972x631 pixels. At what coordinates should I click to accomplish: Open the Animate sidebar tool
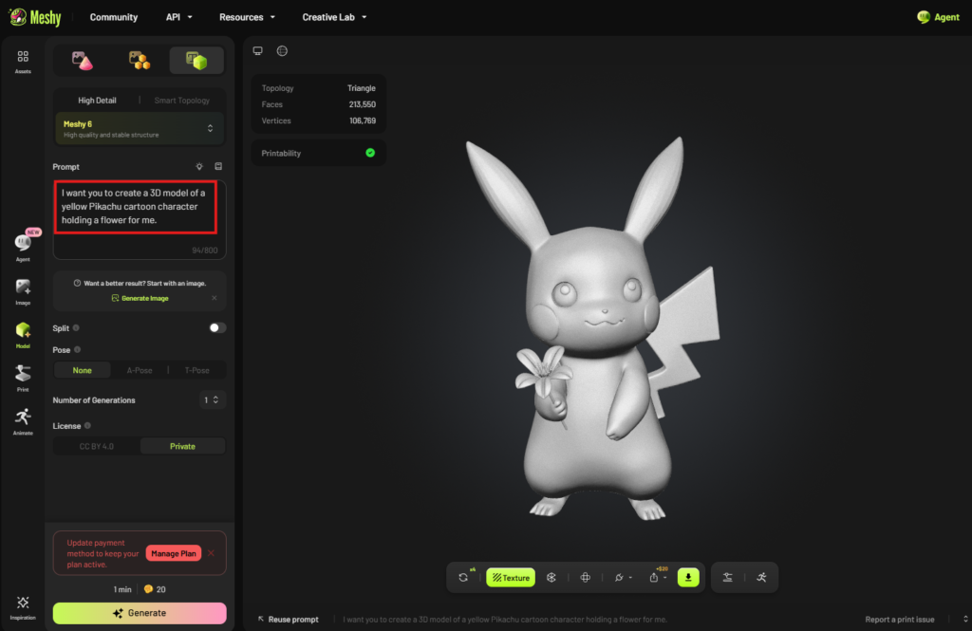pyautogui.click(x=23, y=421)
